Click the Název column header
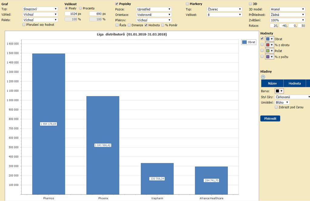 (272, 83)
